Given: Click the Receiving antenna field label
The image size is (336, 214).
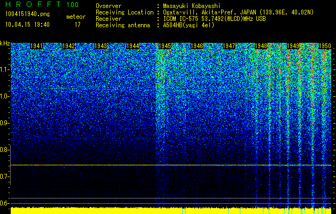Looking at the screenshot, I should tap(123, 25).
